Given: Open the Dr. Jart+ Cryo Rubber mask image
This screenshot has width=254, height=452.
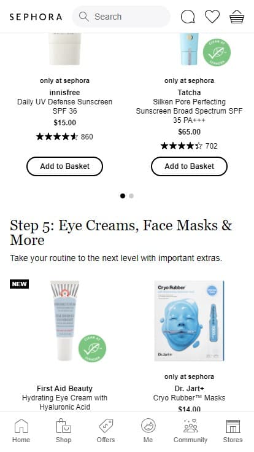Looking at the screenshot, I should click(x=189, y=321).
